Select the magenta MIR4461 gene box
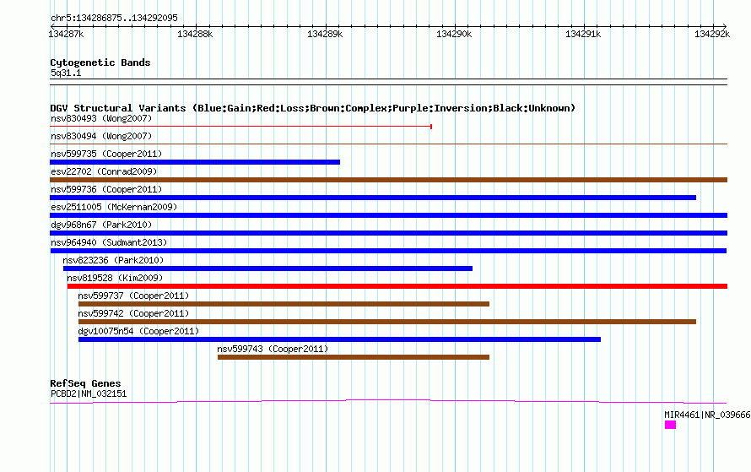Viewport: 751px width, 472px height. point(671,425)
